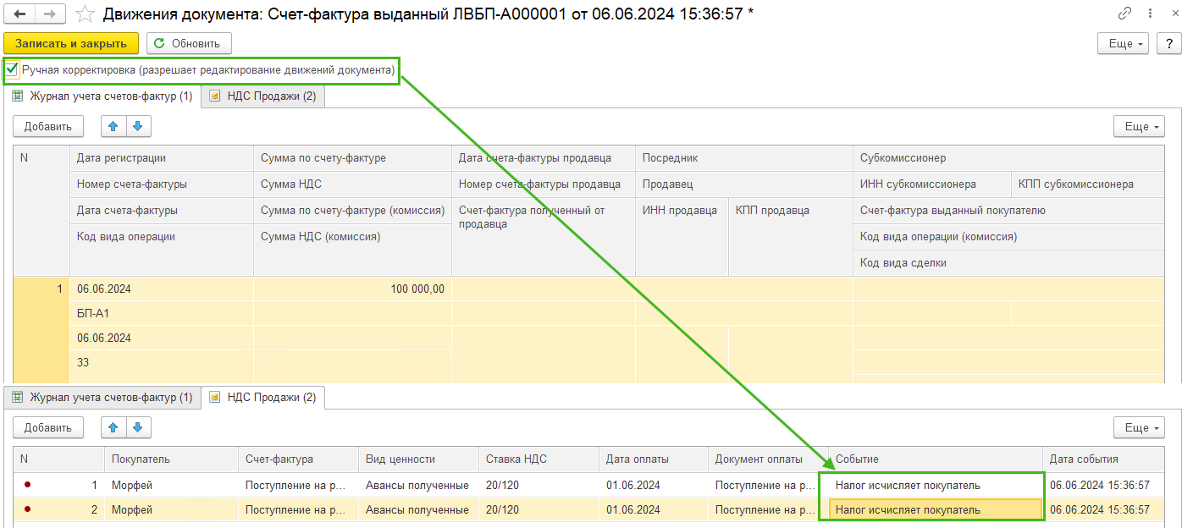This screenshot has height=528, width=1193.
Task: Select lower Журнал учета счетов-фактур (1) tab
Action: click(102, 397)
